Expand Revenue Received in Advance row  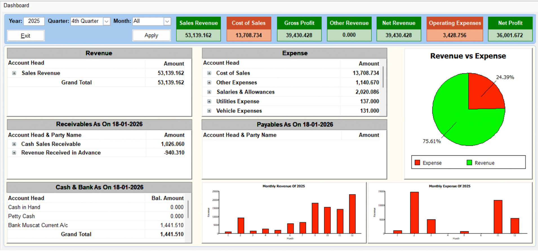[14, 153]
